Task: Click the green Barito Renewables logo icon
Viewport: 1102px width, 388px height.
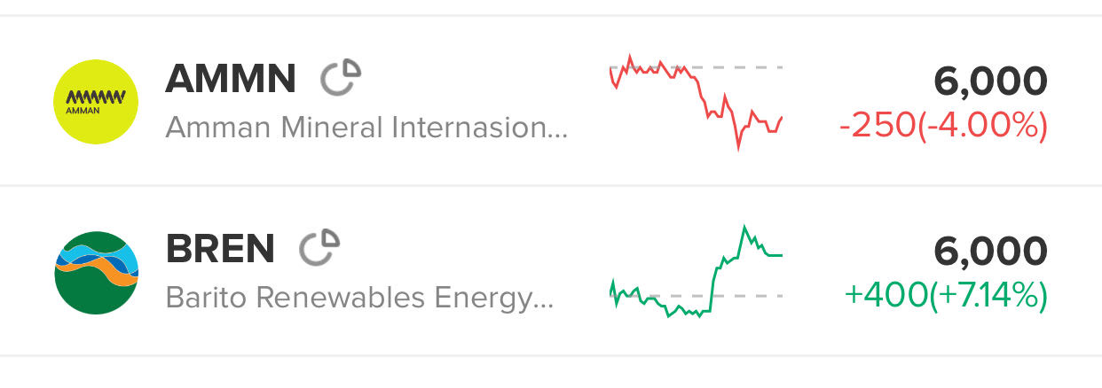Action: (96, 272)
